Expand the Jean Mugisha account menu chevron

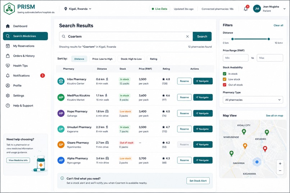(x=284, y=9)
